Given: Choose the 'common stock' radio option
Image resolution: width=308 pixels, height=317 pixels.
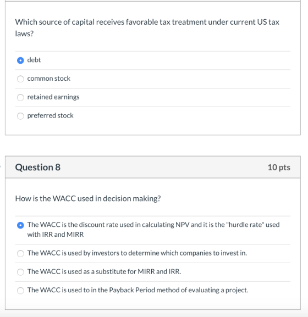Looking at the screenshot, I should tap(20, 79).
